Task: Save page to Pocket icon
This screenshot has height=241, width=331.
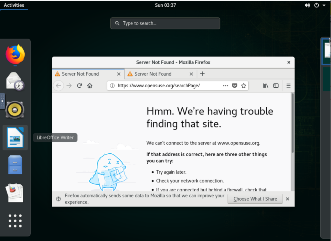Action: coord(235,86)
